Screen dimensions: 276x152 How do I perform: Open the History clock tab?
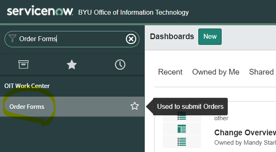(x=120, y=65)
